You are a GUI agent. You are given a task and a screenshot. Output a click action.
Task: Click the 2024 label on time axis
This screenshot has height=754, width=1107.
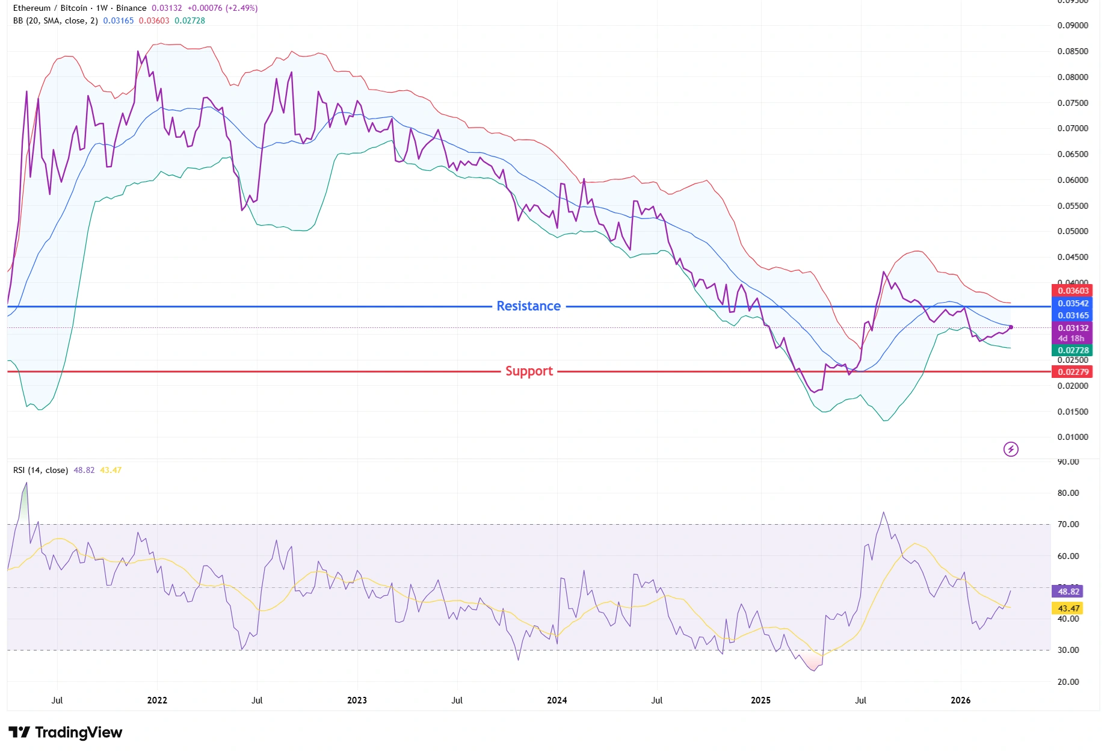point(557,700)
